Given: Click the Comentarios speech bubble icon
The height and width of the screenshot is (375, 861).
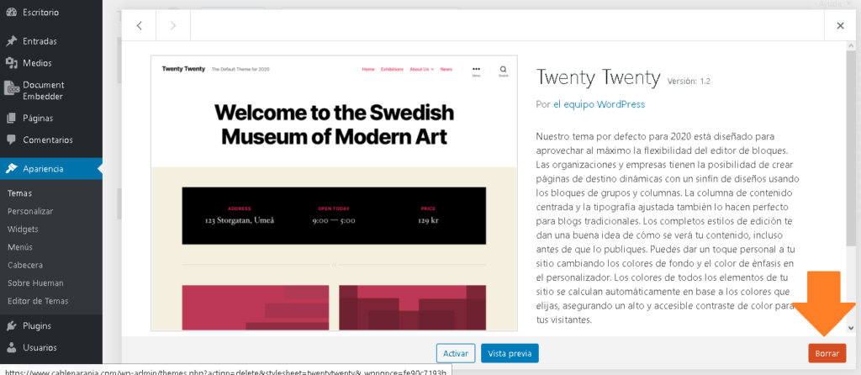Looking at the screenshot, I should click(x=11, y=140).
